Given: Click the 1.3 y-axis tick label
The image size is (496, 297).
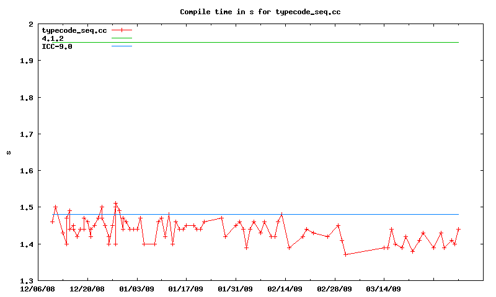Looking at the screenshot, I should (26, 280).
